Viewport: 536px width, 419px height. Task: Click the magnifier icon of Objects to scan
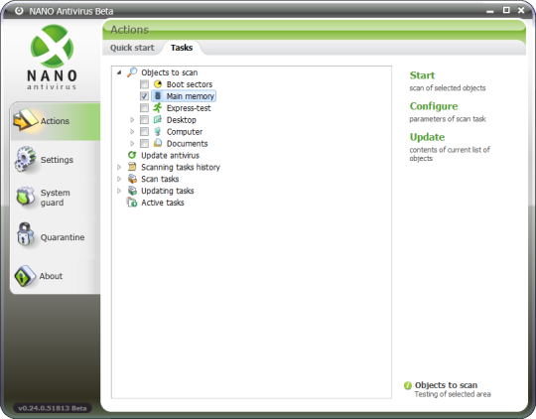pos(132,72)
